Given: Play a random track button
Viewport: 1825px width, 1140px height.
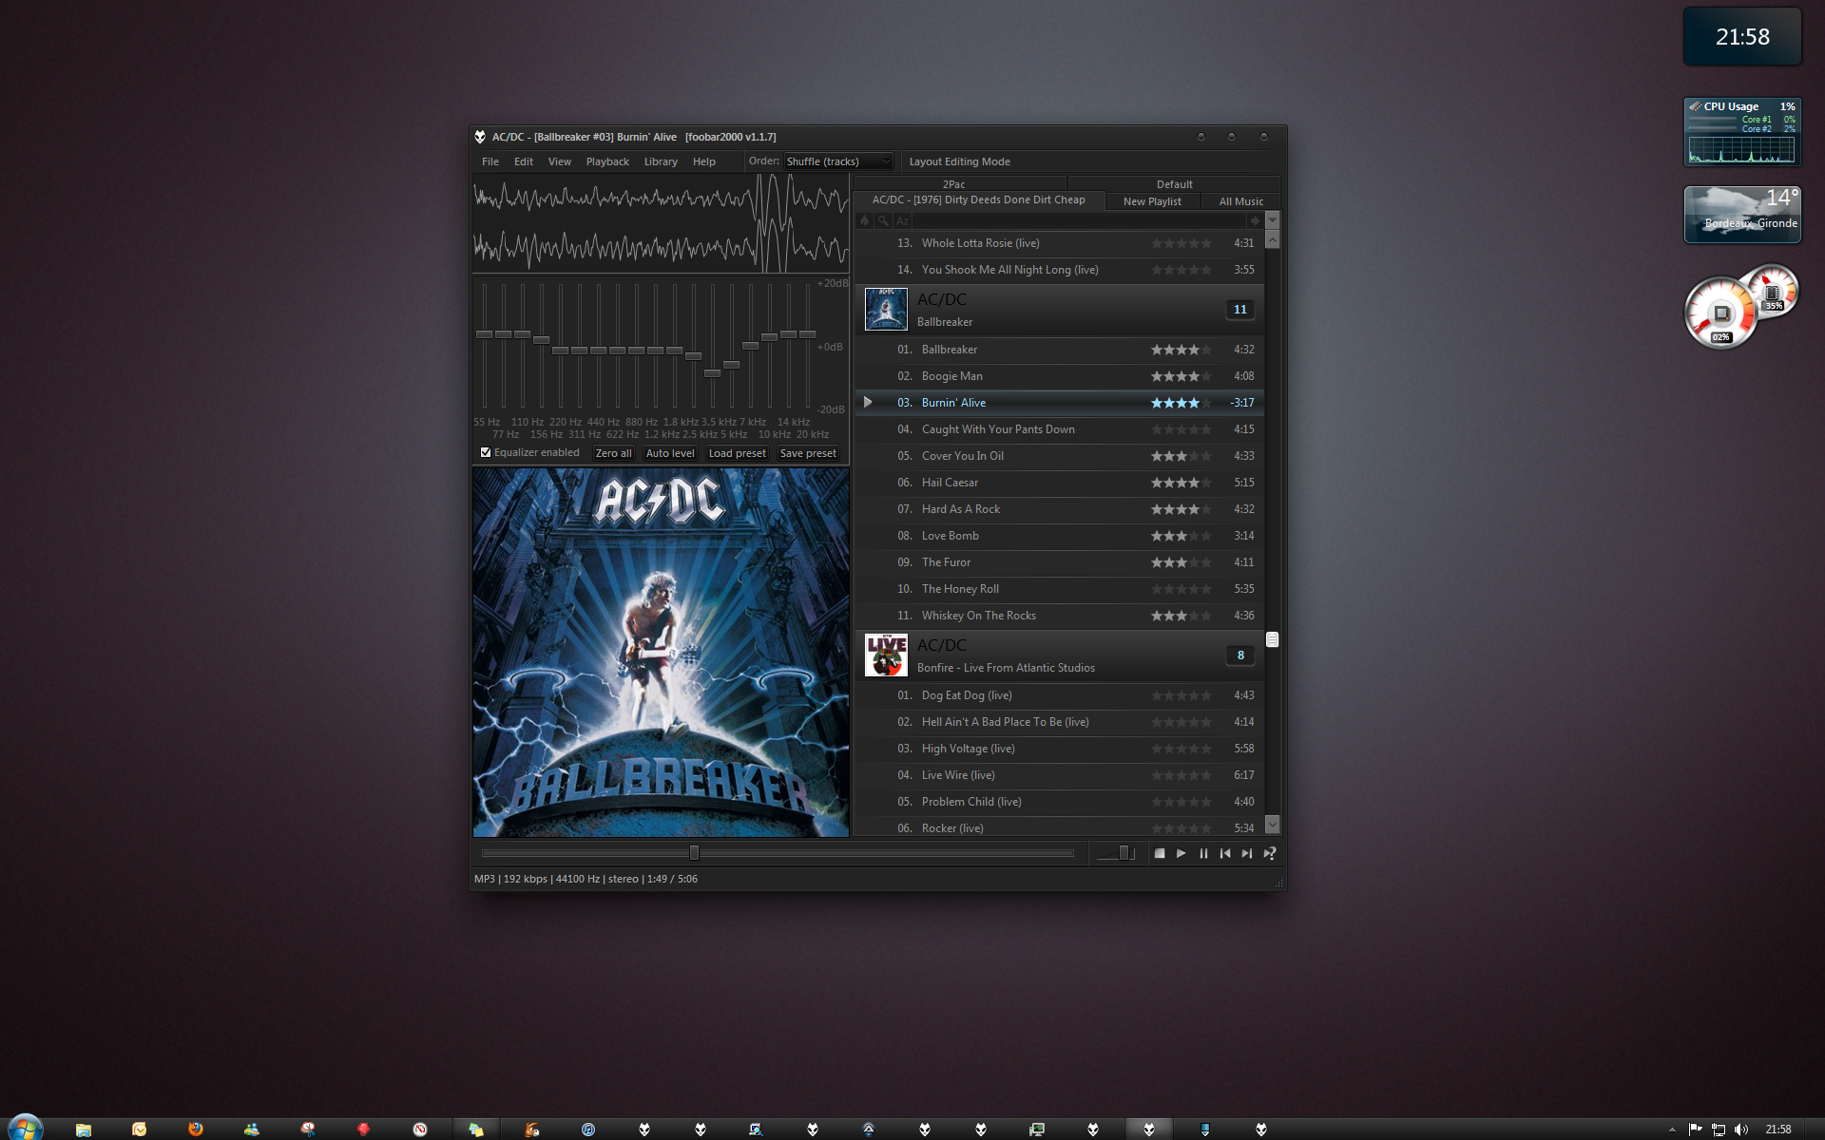Looking at the screenshot, I should (x=1270, y=853).
